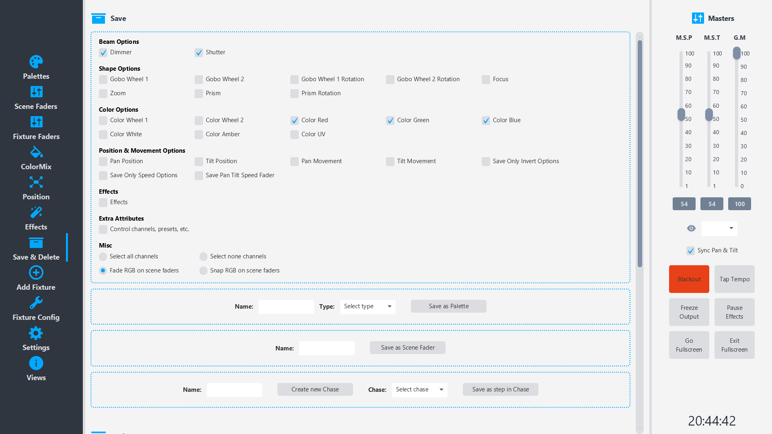Enable the Gobo Wheel 1 checkbox
The image size is (772, 434).
[103, 79]
